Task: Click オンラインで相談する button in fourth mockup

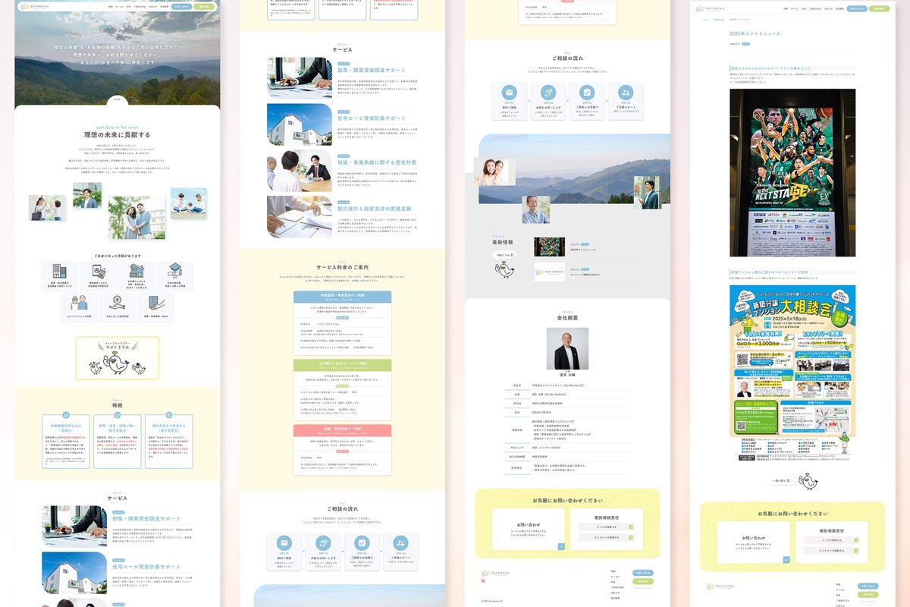Action: [x=833, y=551]
